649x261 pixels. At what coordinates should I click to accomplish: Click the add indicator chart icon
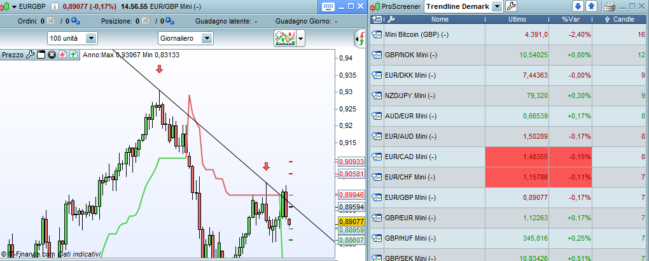[x=285, y=39]
